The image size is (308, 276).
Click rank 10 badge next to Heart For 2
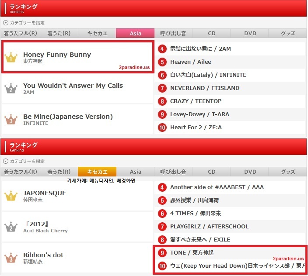pyautogui.click(x=162, y=128)
